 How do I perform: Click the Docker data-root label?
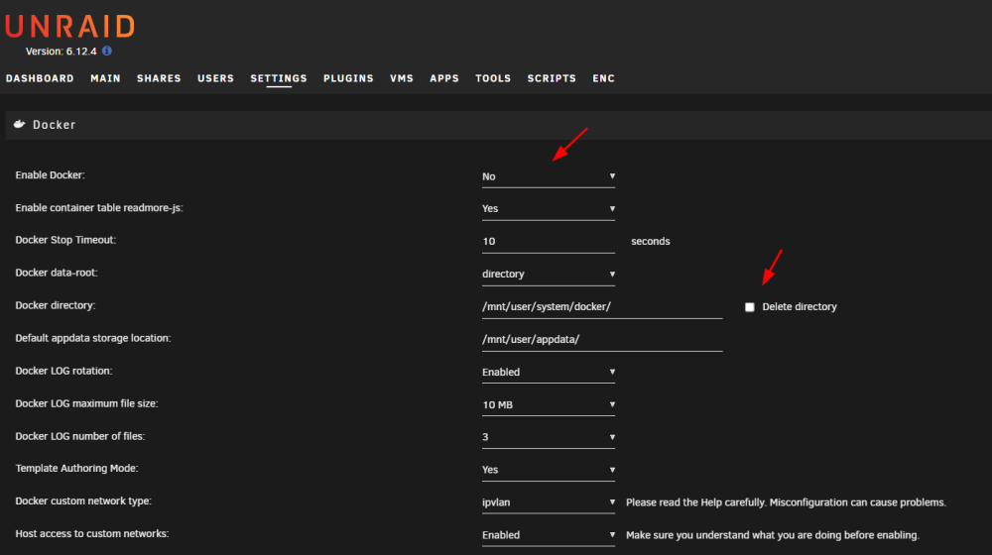pyautogui.click(x=57, y=274)
